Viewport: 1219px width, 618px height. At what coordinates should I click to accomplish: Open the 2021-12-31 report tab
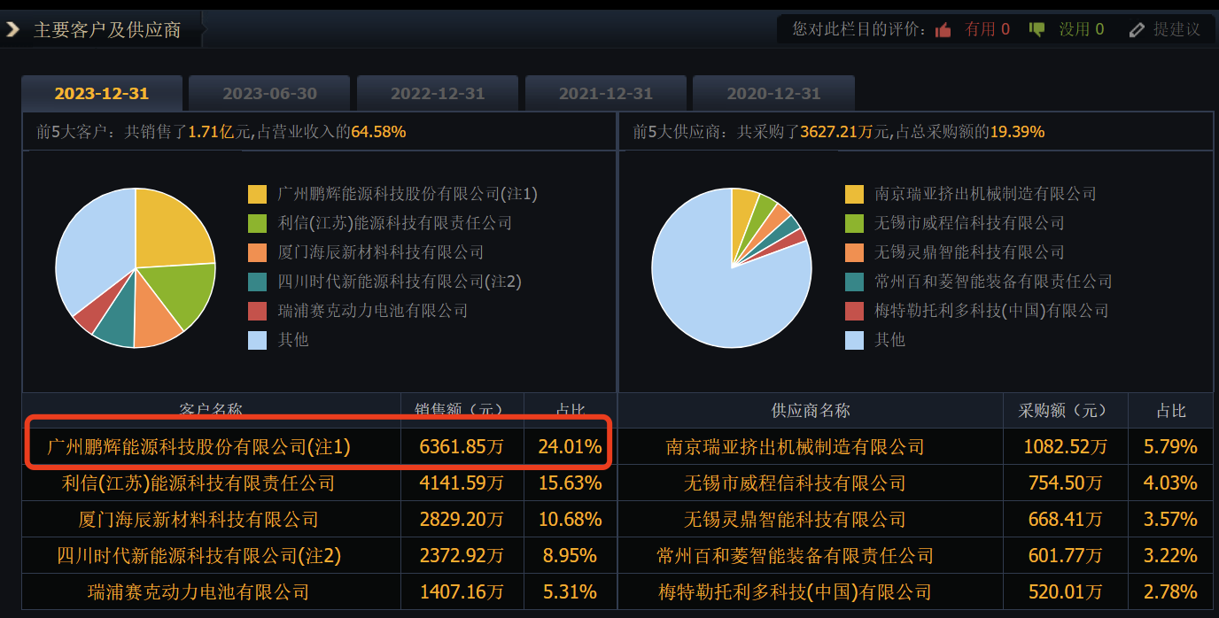click(x=605, y=94)
